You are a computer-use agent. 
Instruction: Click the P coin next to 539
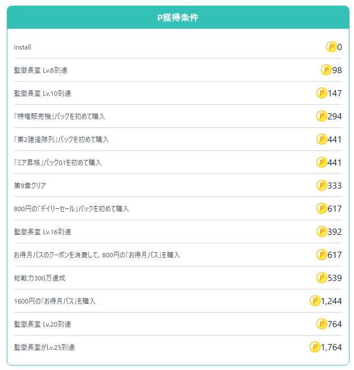322,278
